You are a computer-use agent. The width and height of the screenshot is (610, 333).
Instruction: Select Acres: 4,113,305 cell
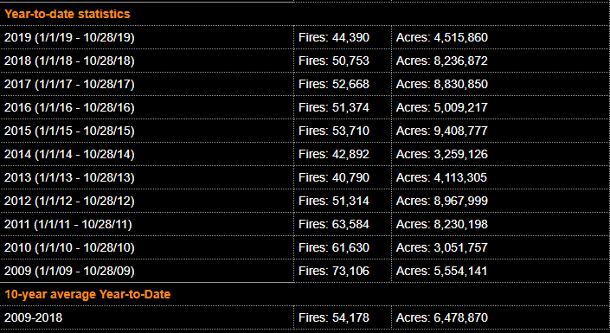[441, 177]
